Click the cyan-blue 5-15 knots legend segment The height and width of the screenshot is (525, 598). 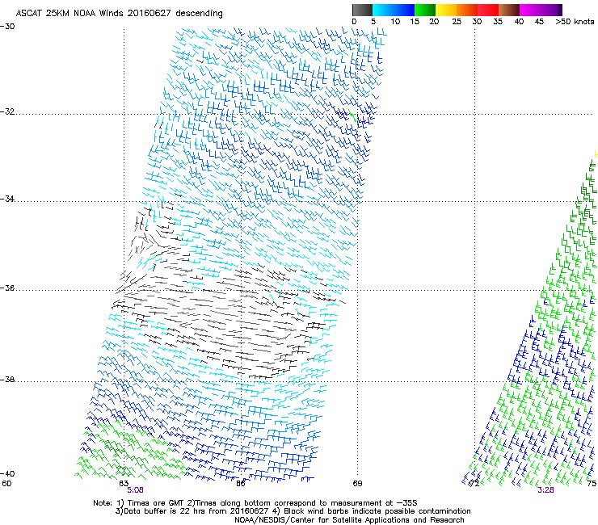tap(394, 10)
